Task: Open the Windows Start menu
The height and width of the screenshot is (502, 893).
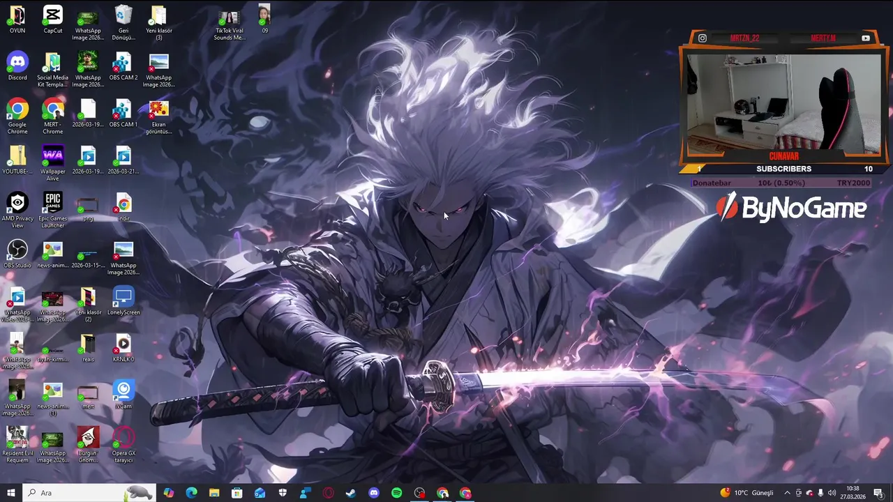Action: [x=11, y=493]
